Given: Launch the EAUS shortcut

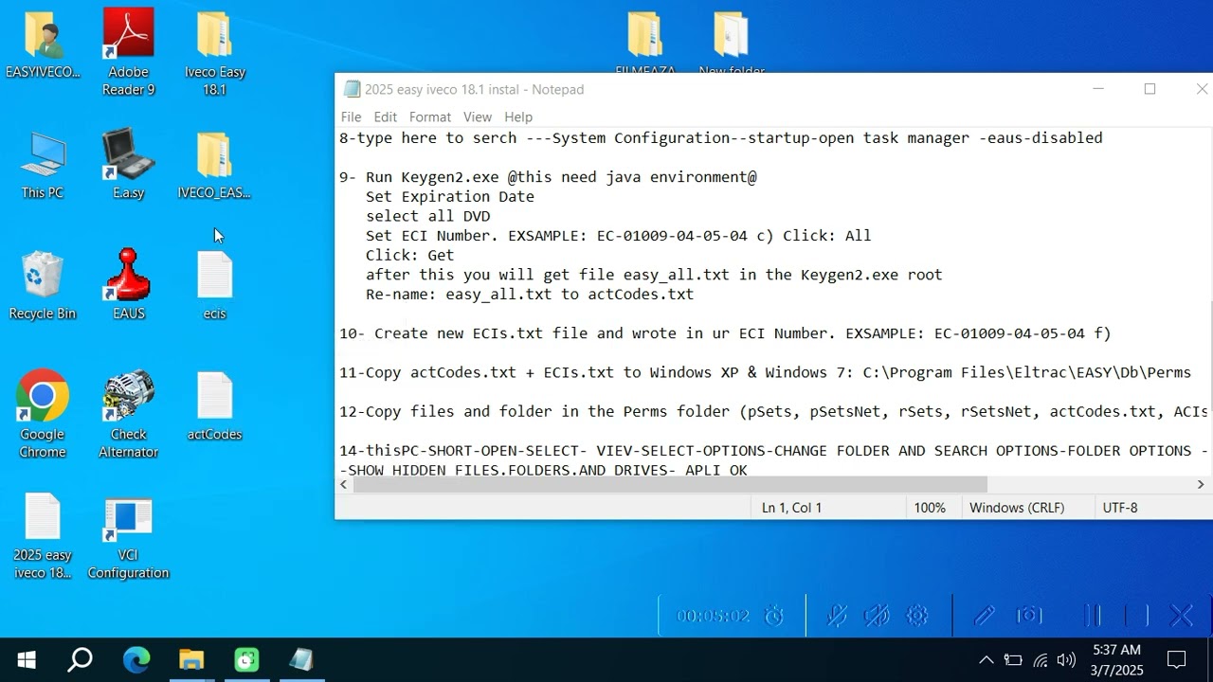Looking at the screenshot, I should pos(129,286).
